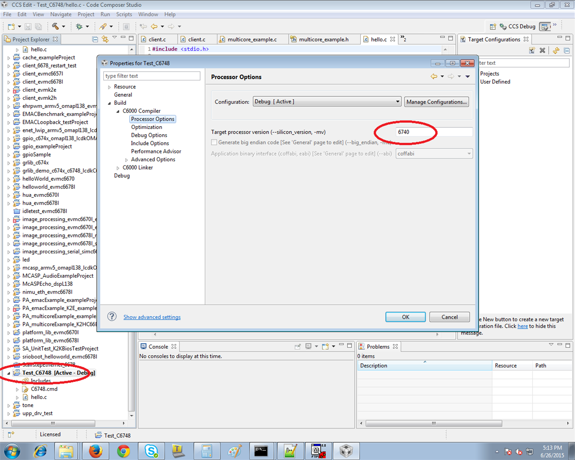Click the help question mark icon
The width and height of the screenshot is (575, 460).
(112, 316)
